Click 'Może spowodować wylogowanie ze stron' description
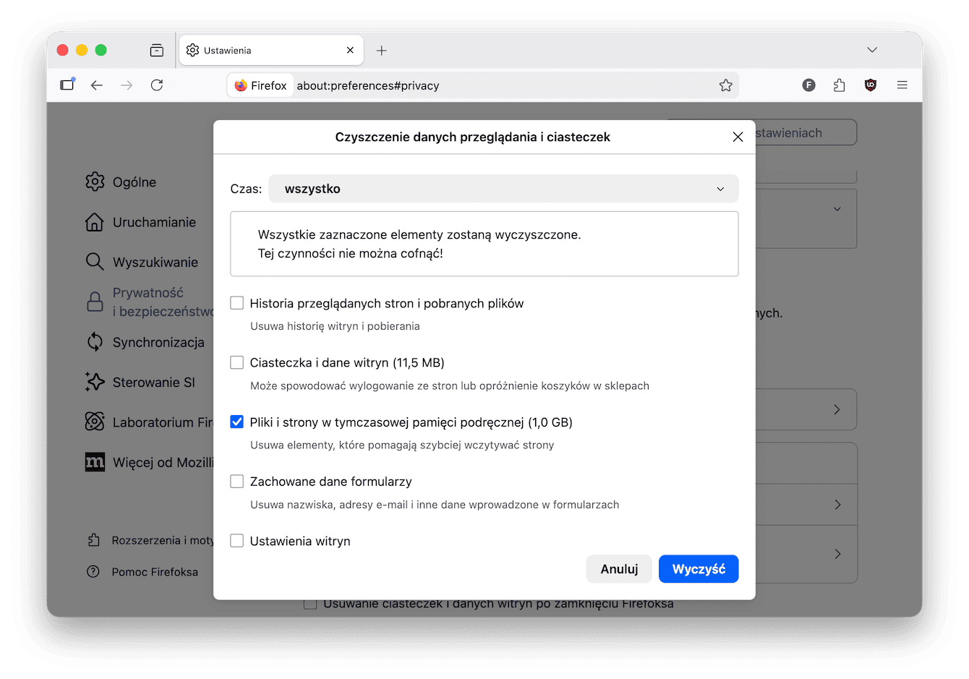Viewport: 969px width, 679px height. (450, 385)
